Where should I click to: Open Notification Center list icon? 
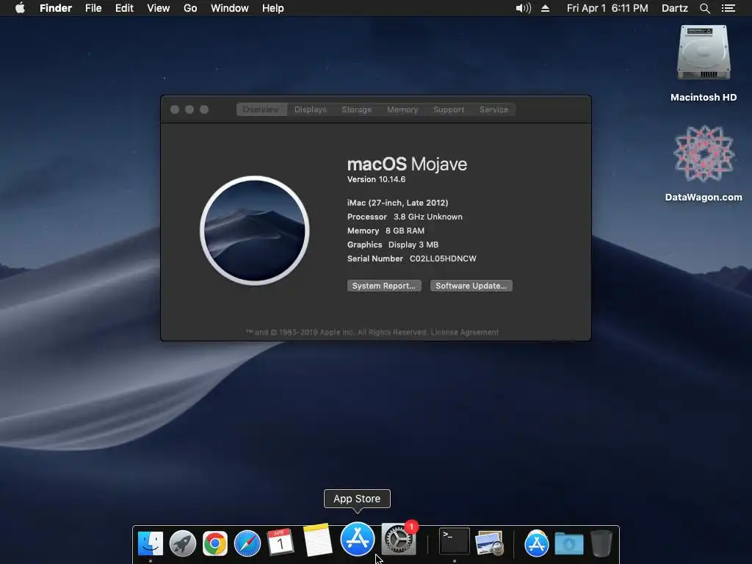[728, 8]
